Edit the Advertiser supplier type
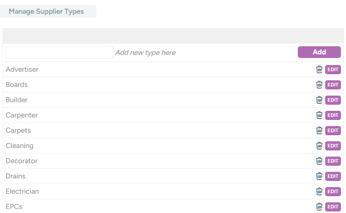Image resolution: width=346 pixels, height=213 pixels. coord(333,70)
